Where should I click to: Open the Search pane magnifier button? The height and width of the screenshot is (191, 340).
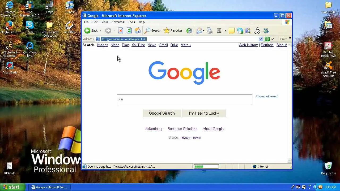(x=152, y=31)
